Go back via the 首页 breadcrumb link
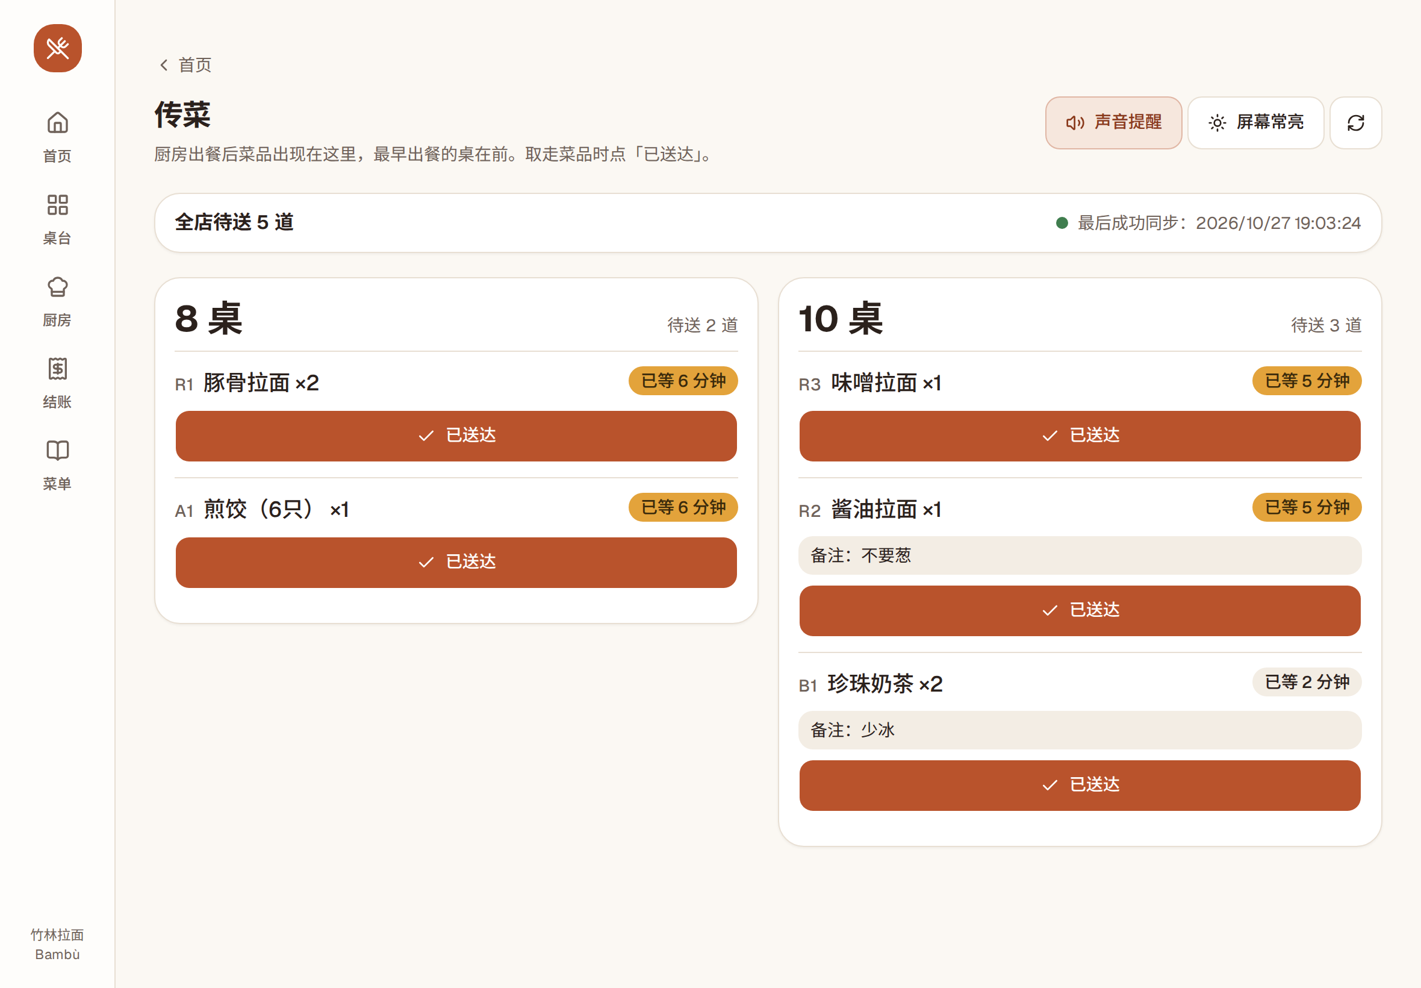The image size is (1421, 988). (185, 65)
